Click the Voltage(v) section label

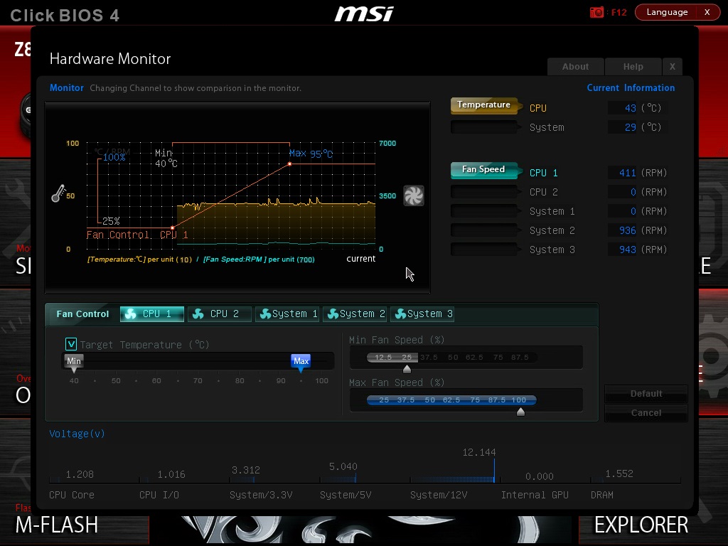pos(77,434)
